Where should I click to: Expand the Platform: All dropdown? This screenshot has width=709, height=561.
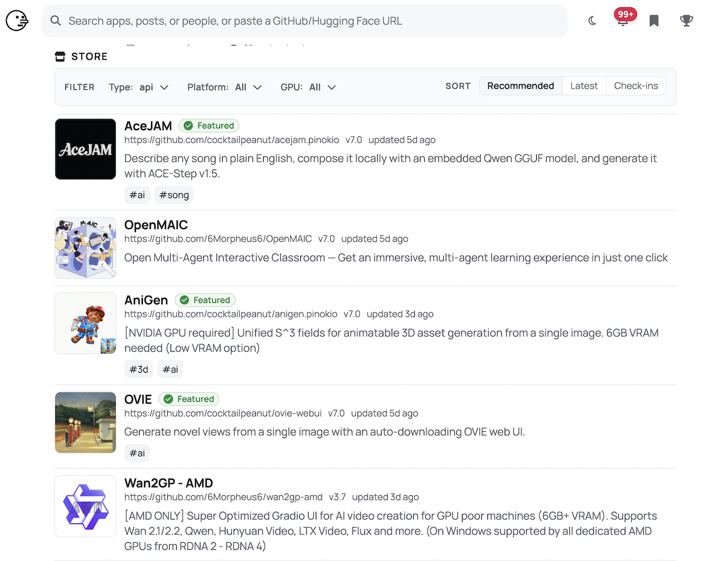click(224, 88)
